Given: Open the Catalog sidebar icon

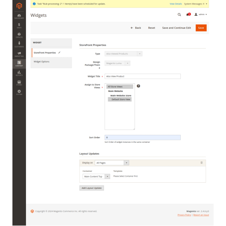Looking at the screenshot, I should 19,35.
